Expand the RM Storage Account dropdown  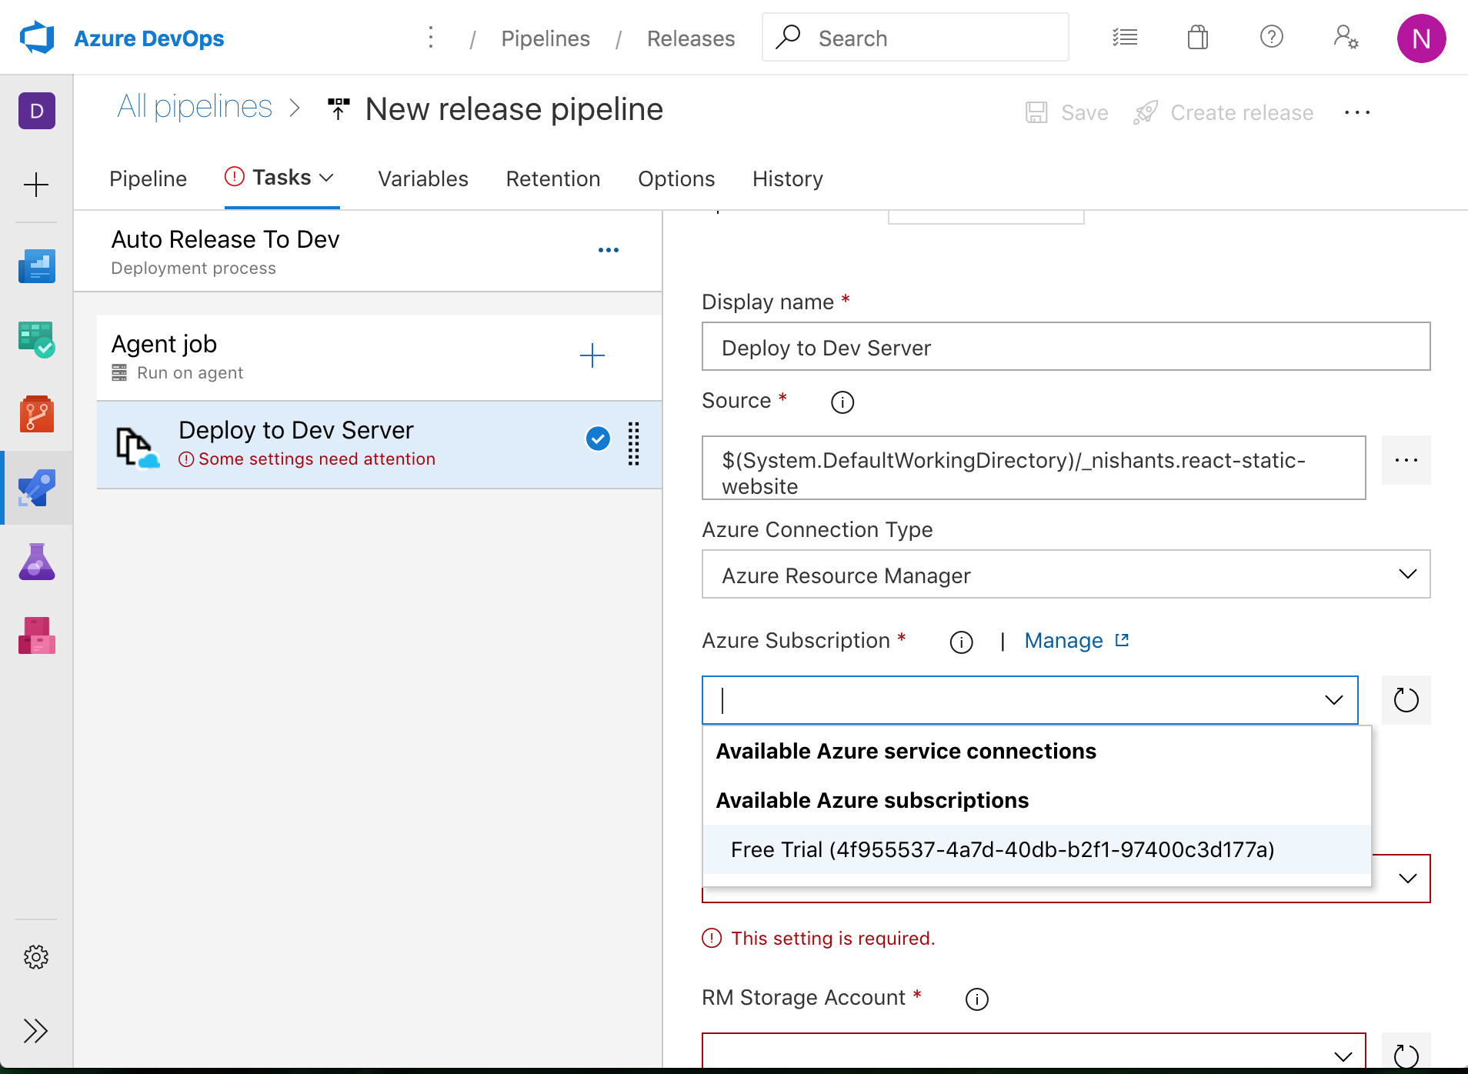pyautogui.click(x=1343, y=1056)
